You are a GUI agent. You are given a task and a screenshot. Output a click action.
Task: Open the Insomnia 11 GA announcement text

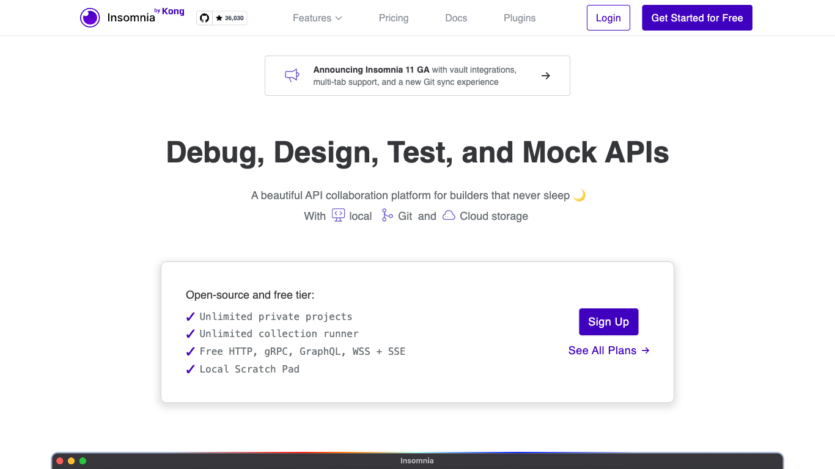pyautogui.click(x=415, y=76)
